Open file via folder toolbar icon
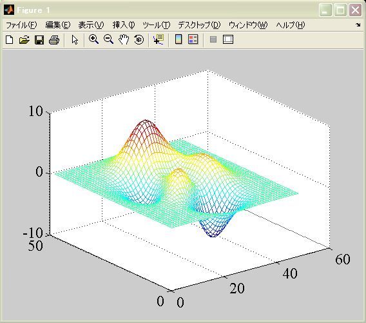Viewport: 366px width, 323px height. click(x=24, y=40)
